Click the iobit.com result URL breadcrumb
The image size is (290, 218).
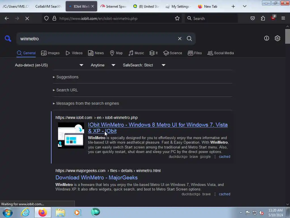click(97, 118)
